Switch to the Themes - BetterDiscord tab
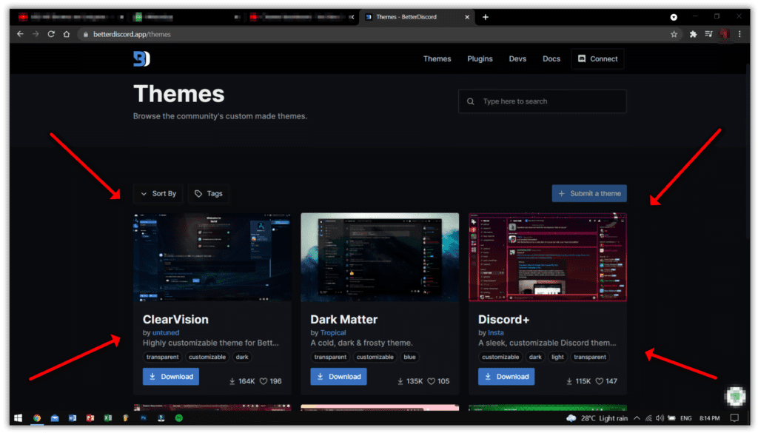This screenshot has width=758, height=433. point(416,17)
